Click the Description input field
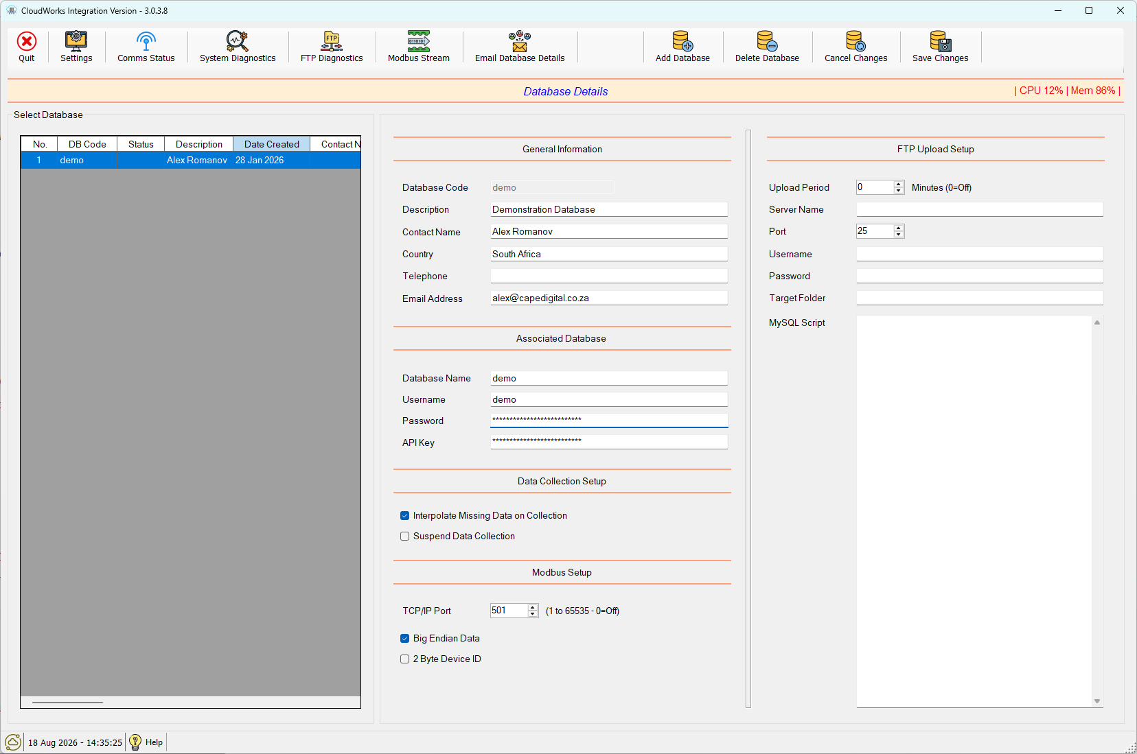Image resolution: width=1137 pixels, height=754 pixels. coord(609,209)
